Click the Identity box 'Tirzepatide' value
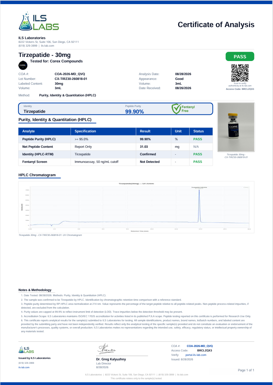The height and width of the screenshot is (385, 273). [x=34, y=111]
